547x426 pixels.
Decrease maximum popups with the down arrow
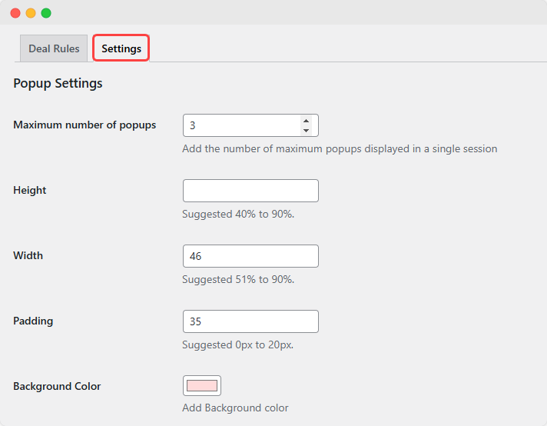pyautogui.click(x=306, y=130)
